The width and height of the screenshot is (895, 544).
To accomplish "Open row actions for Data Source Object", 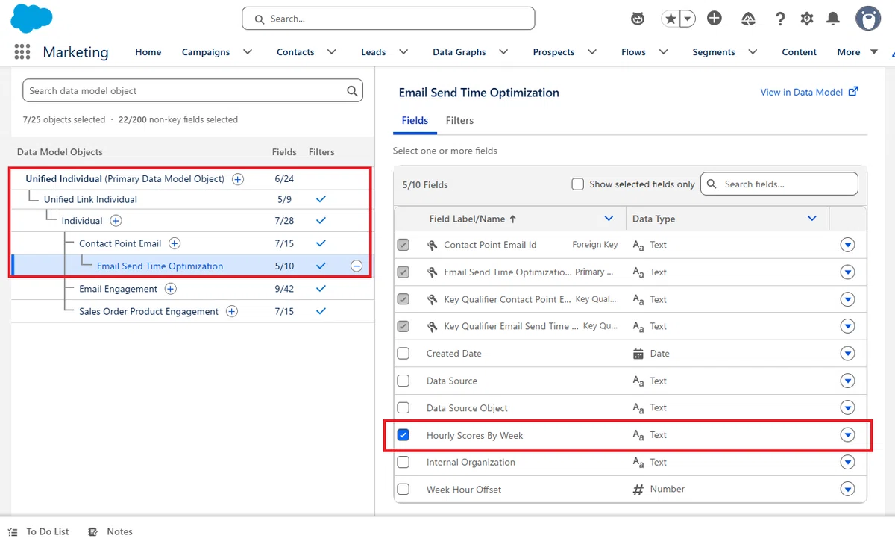I will click(847, 408).
